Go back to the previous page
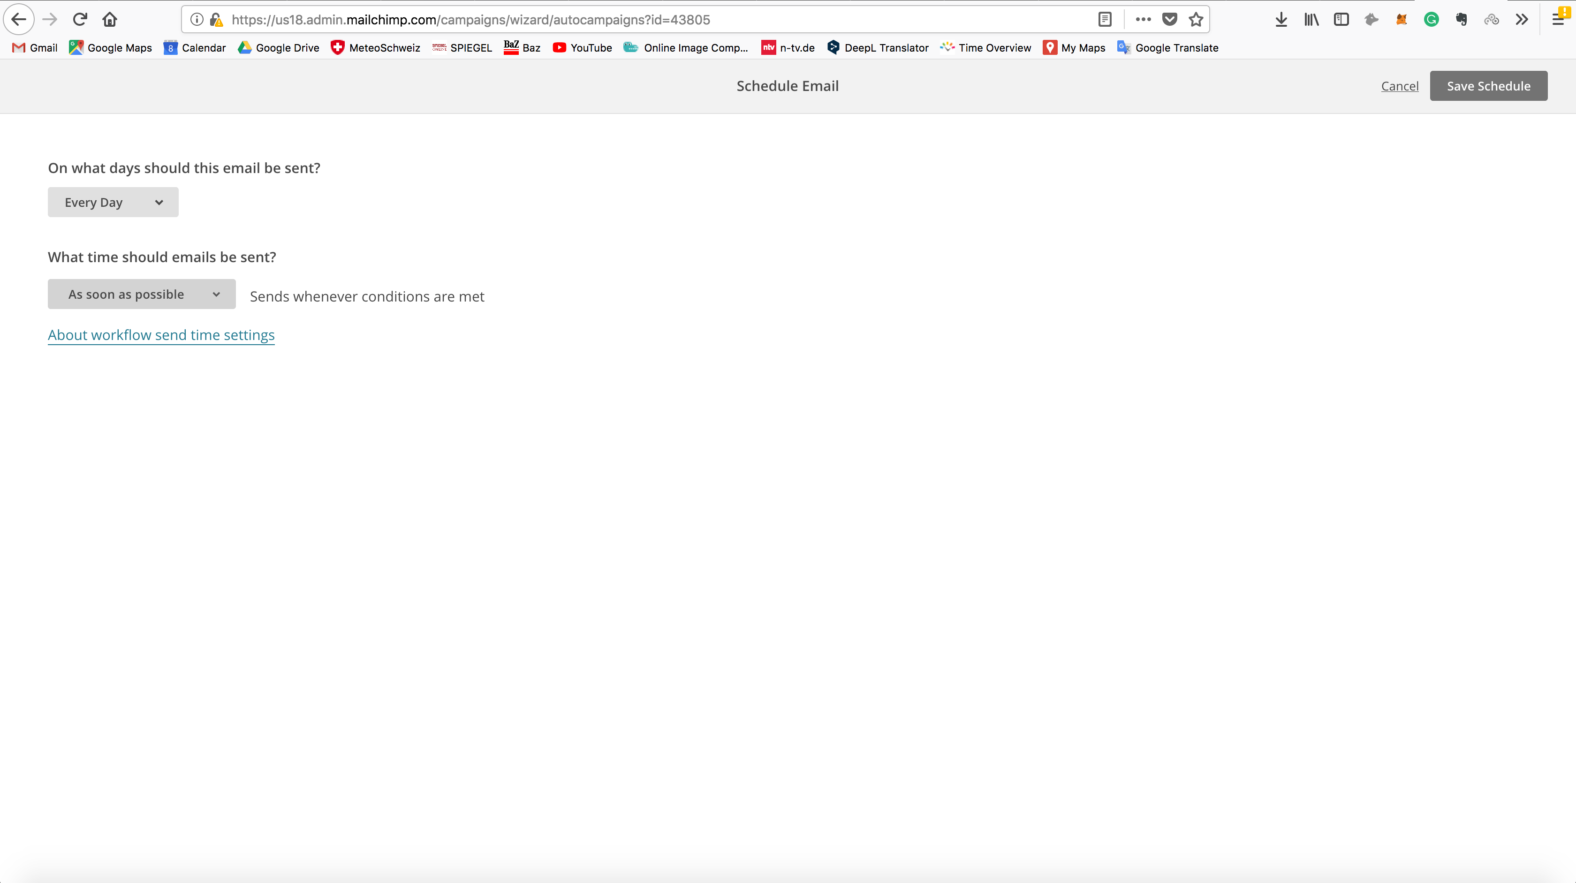Viewport: 1576px width, 883px height. (x=19, y=20)
